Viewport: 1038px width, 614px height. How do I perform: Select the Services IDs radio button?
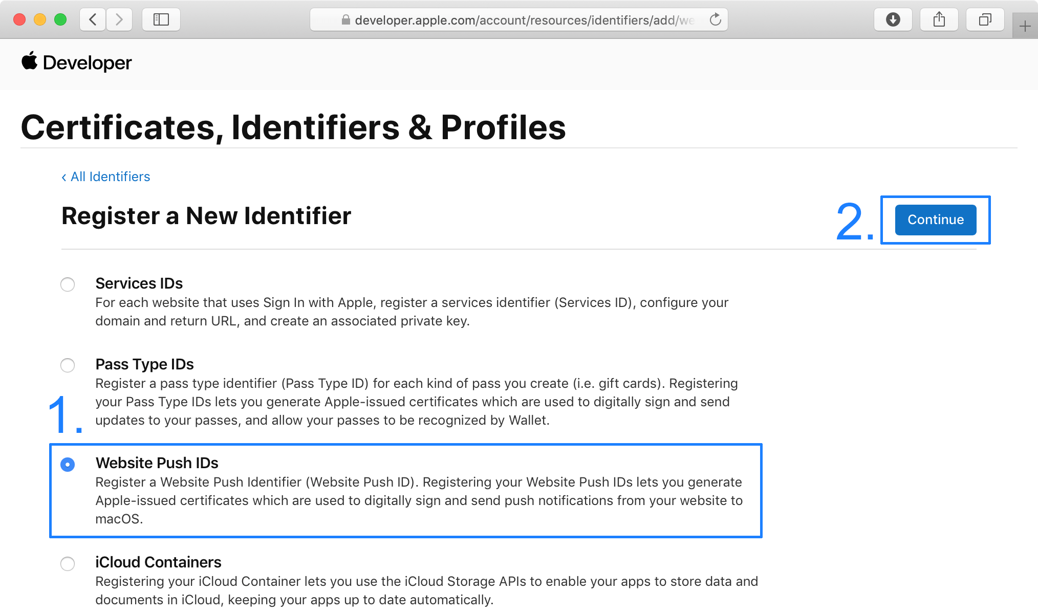(68, 284)
